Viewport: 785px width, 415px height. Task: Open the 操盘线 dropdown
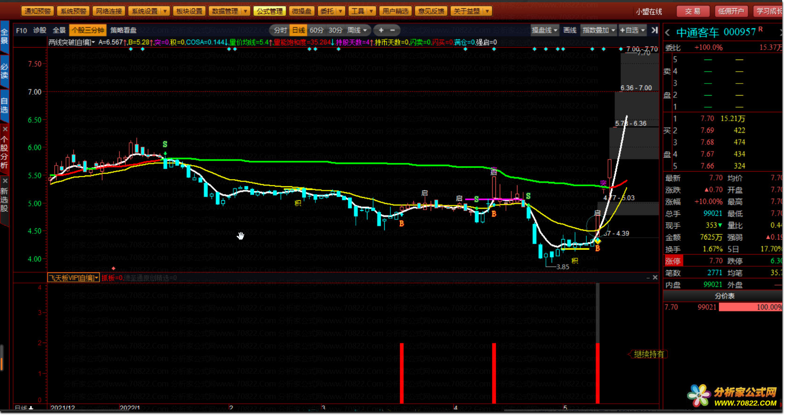click(x=545, y=30)
